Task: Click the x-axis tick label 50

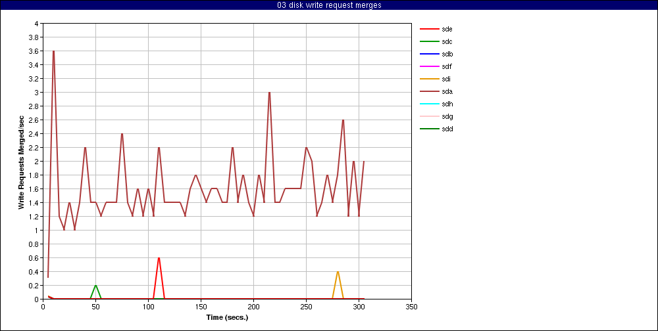Action: pyautogui.click(x=95, y=307)
